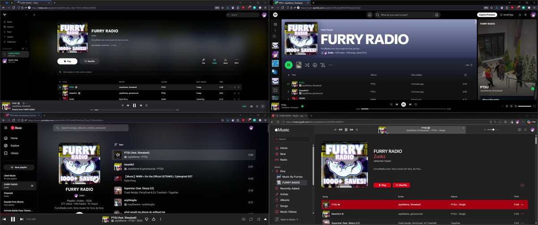Click Apple Music red Shuffle button
Image resolution: width=538 pixels, height=225 pixels.
pyautogui.click(x=401, y=185)
